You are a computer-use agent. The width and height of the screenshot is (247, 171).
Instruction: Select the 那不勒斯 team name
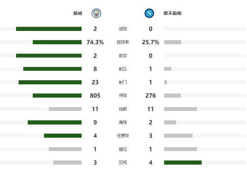(x=167, y=14)
